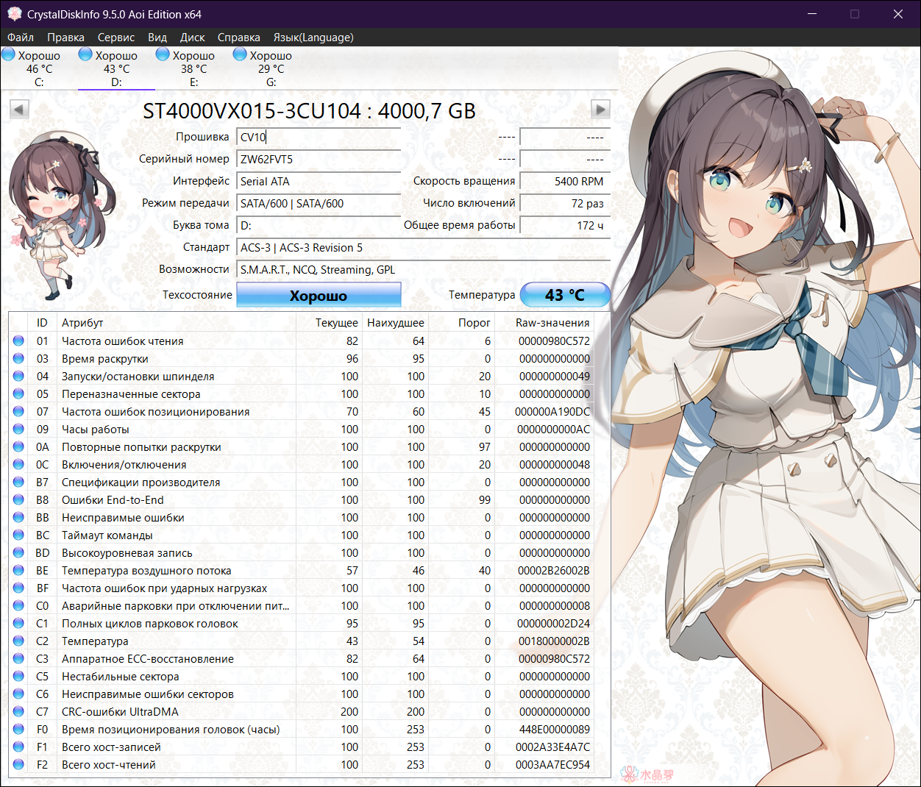This screenshot has height=787, width=921.
Task: Click the 5400 RPM rotation speed field
Action: pyautogui.click(x=565, y=181)
